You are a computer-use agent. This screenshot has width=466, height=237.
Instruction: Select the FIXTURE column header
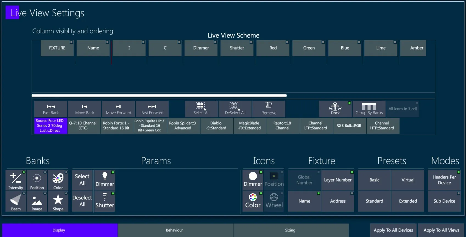[57, 48]
